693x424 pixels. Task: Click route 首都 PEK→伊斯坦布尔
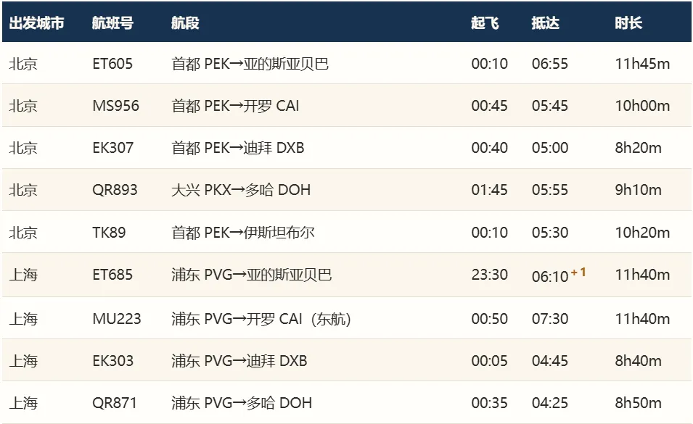(x=242, y=232)
